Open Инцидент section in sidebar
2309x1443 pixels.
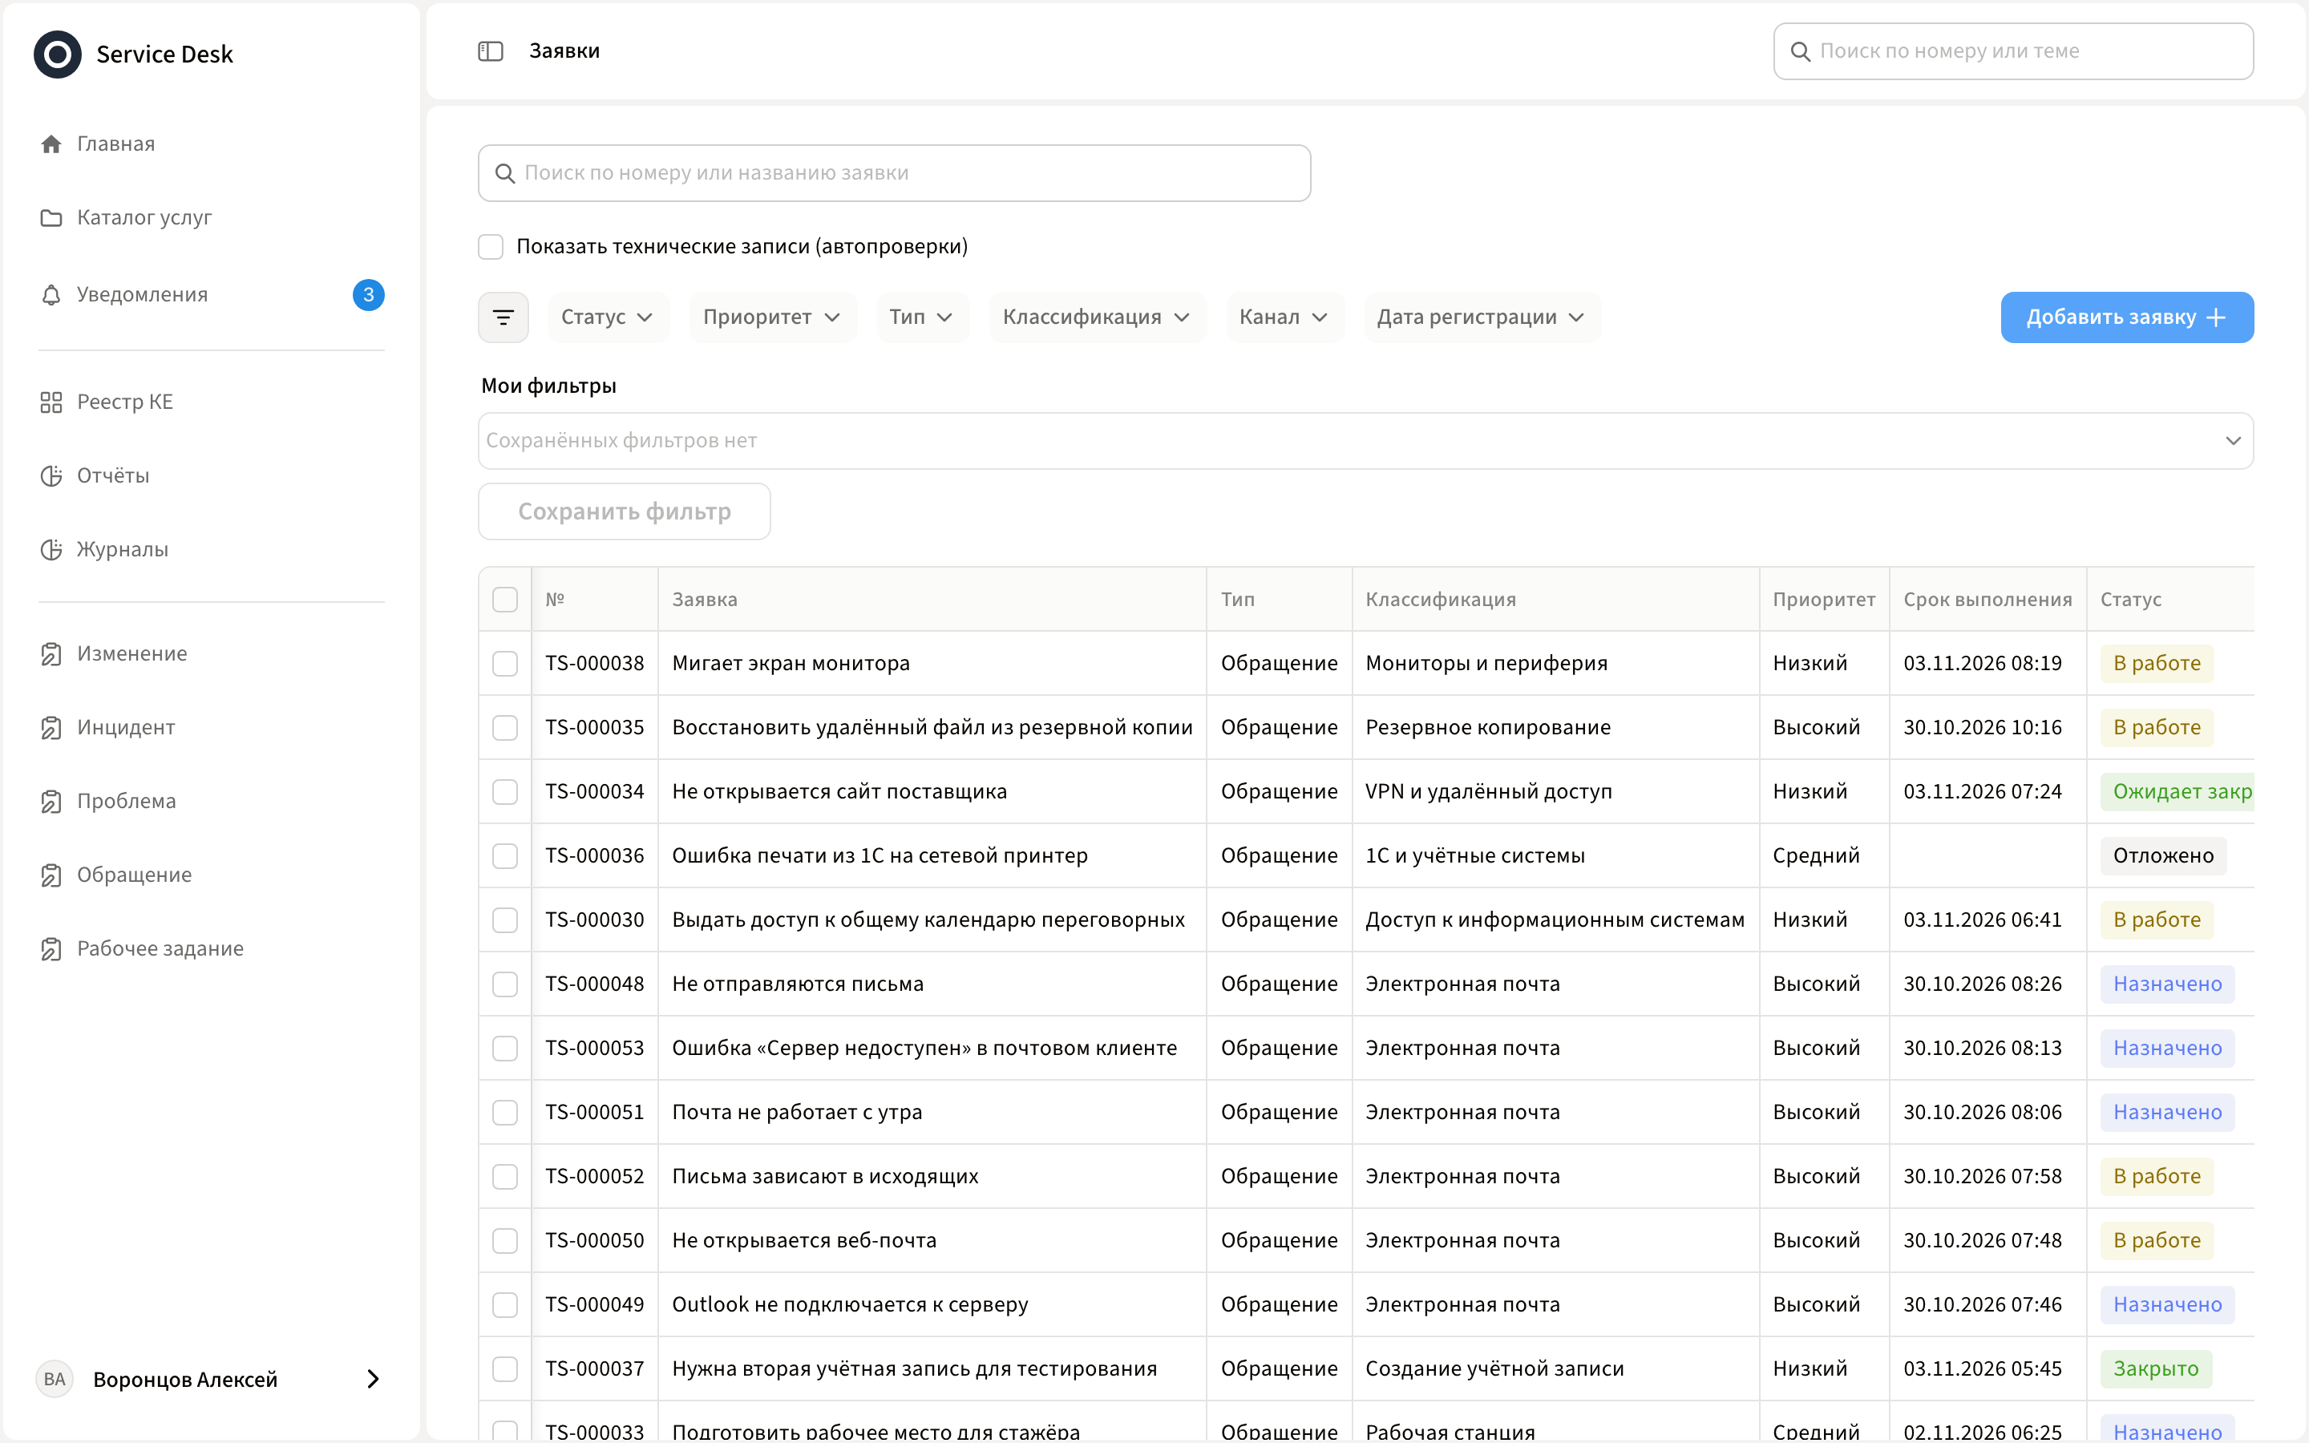[126, 727]
